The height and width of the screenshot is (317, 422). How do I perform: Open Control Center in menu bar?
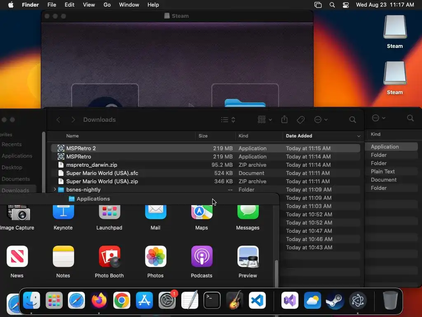(x=346, y=5)
